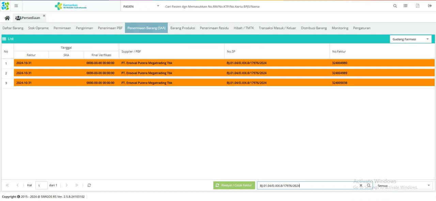The image size is (436, 201).
Task: Expand the PASIEN dropdown
Action: coord(158,6)
